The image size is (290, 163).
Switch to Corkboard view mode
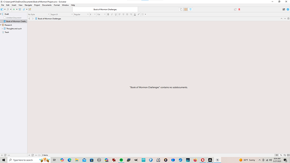(x=186, y=9)
